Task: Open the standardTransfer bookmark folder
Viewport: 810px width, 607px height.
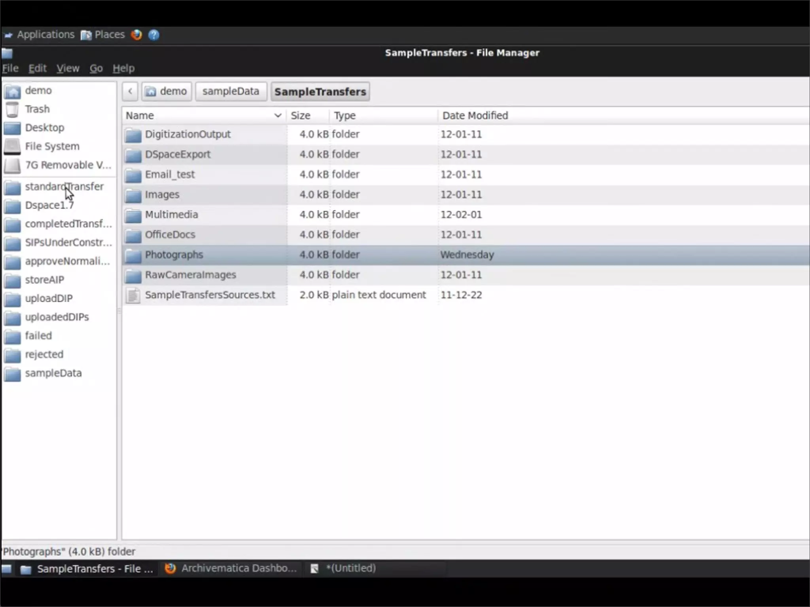Action: (x=64, y=187)
